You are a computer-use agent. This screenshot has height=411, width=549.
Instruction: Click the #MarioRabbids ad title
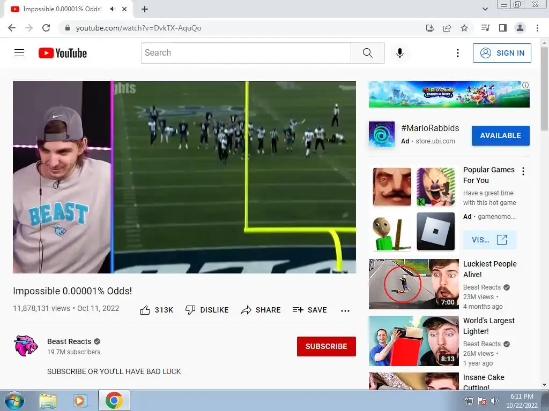coord(430,128)
